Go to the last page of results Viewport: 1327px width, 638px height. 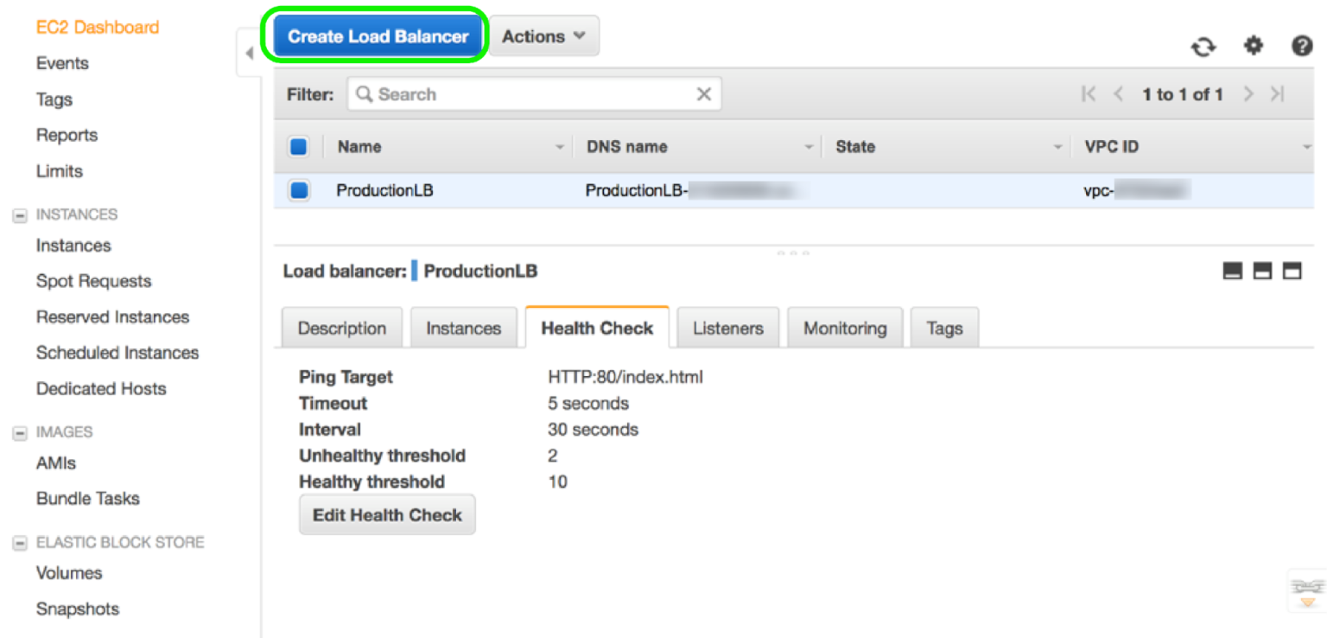click(x=1278, y=94)
